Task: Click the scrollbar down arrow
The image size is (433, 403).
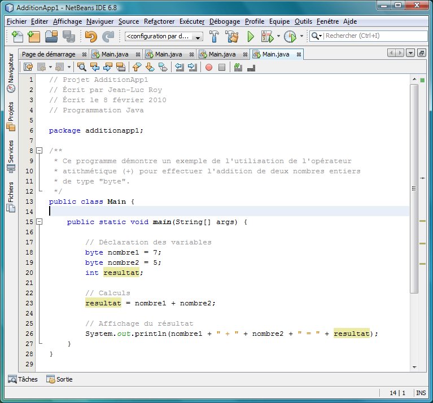Action: [414, 367]
